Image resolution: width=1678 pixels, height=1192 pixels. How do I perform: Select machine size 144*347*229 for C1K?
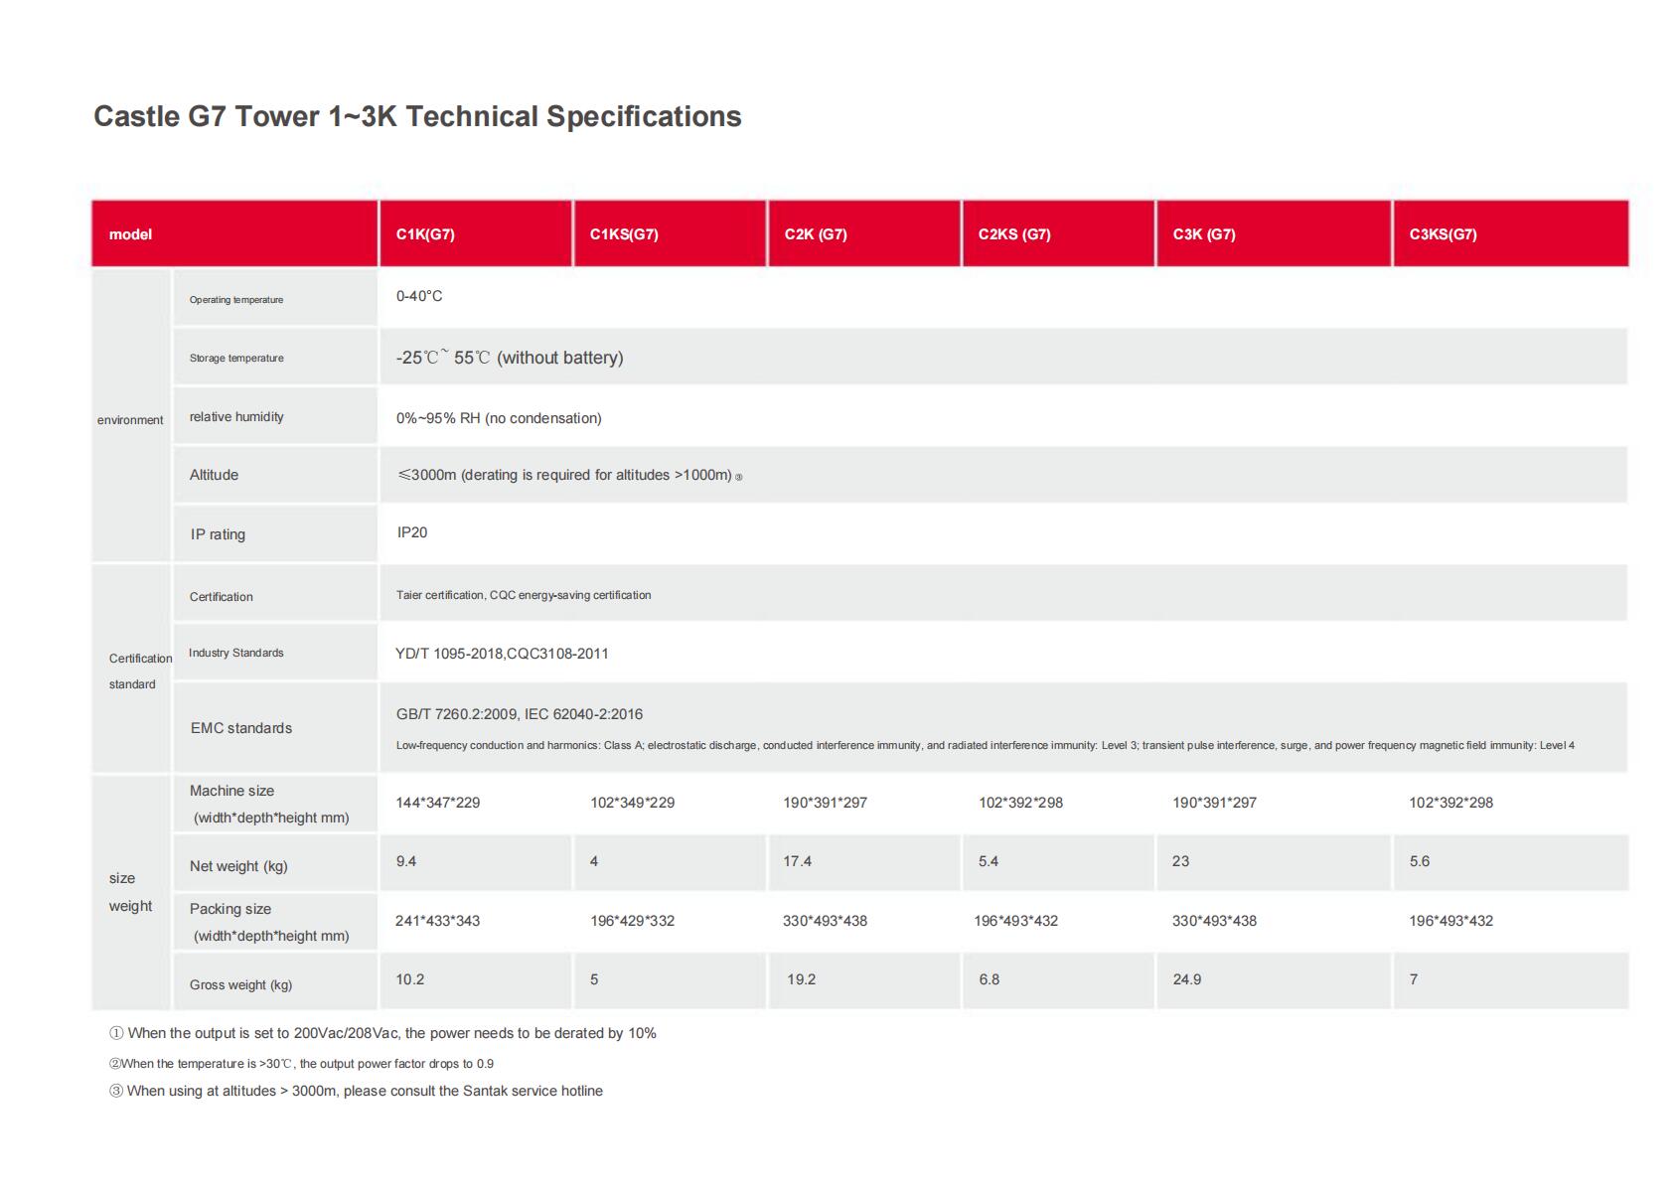click(438, 803)
